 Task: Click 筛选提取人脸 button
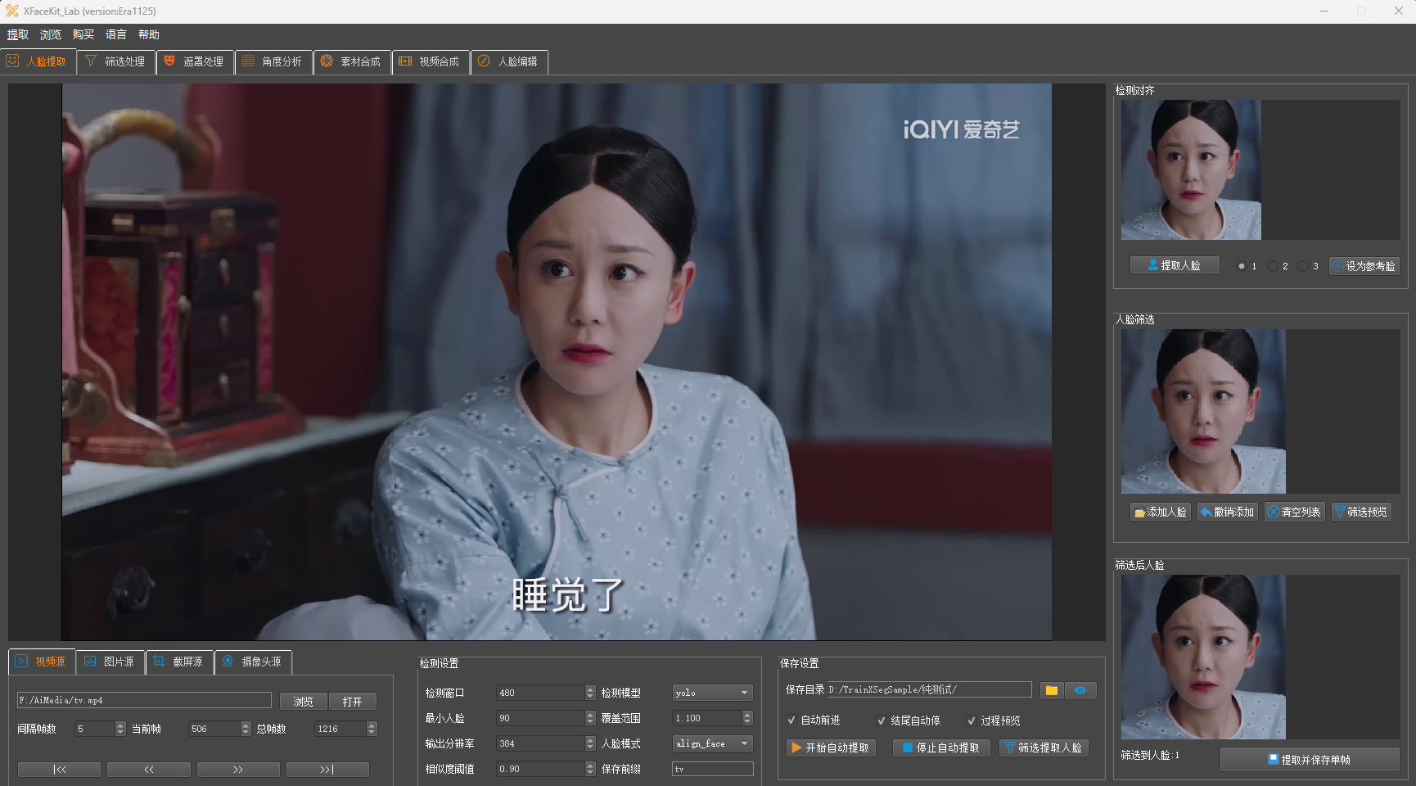[x=1044, y=748]
